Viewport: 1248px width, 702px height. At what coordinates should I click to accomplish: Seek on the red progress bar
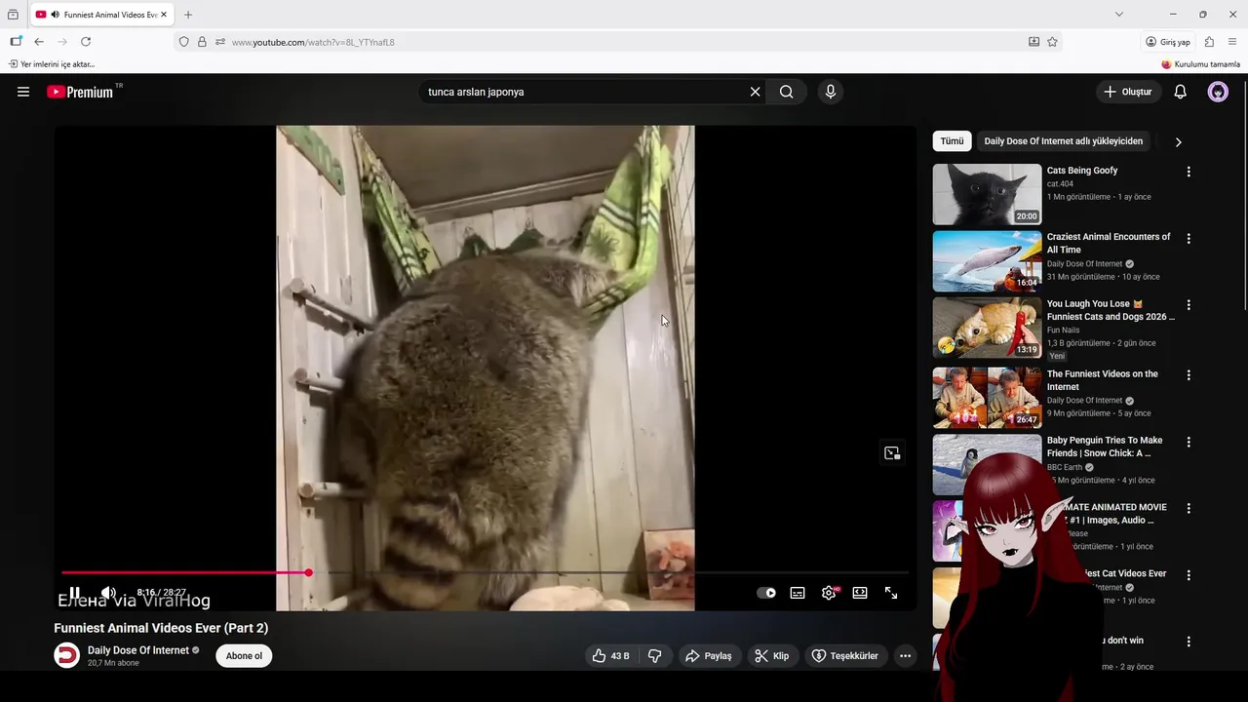(485, 572)
